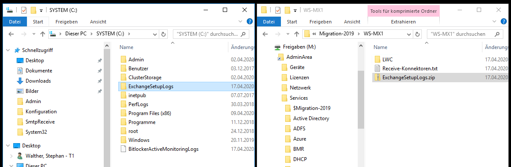Select the Programme folder
511x167 pixels.
142,122
